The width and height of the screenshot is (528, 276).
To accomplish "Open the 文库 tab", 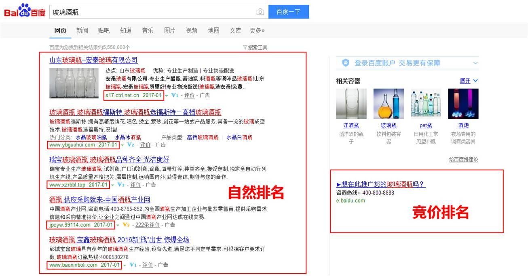I will coord(235,30).
